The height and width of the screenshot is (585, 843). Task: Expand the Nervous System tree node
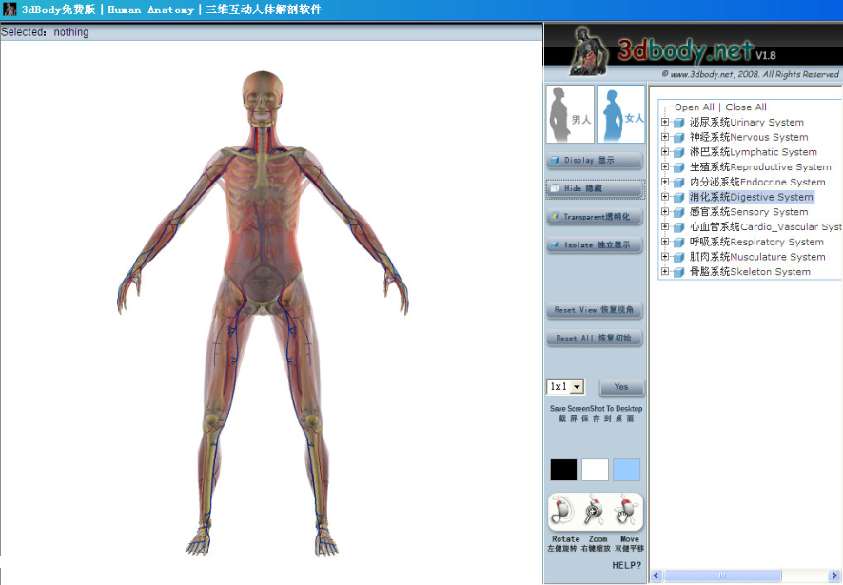tap(666, 137)
